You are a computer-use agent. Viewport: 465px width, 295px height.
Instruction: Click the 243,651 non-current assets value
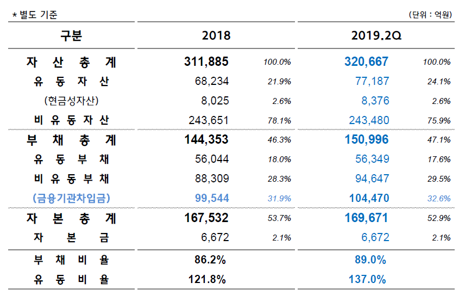(209, 120)
